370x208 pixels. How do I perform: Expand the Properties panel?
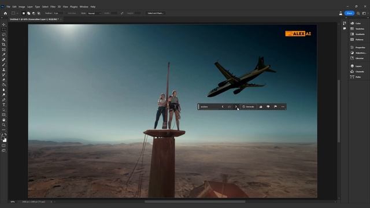358,47
